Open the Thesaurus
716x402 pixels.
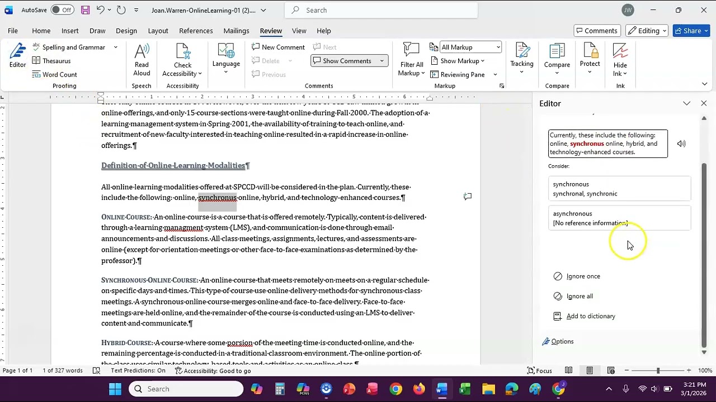(51, 61)
